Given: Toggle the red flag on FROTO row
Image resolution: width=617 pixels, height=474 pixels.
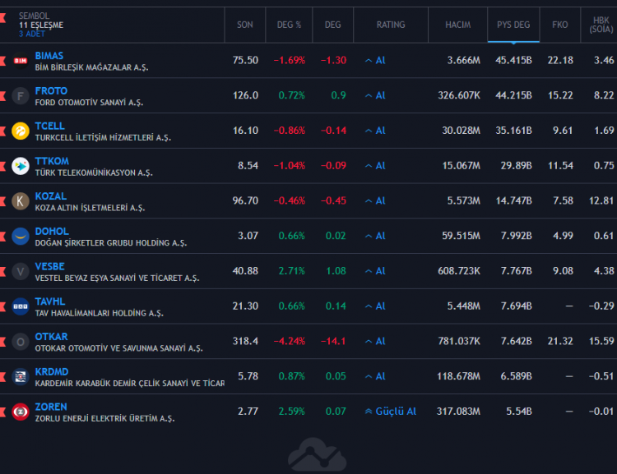Looking at the screenshot, I should (2, 96).
